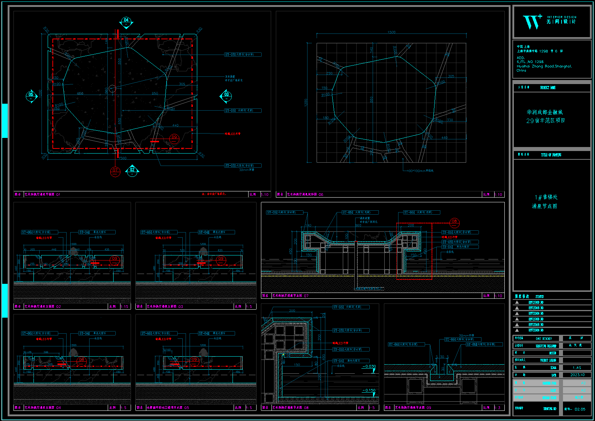The width and height of the screenshot is (595, 421).
Task: Select project name text 华润成都金融城
Action: [x=545, y=112]
